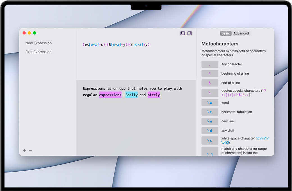Add a new expression with plus button
This screenshot has width=292, height=191.
[24, 151]
